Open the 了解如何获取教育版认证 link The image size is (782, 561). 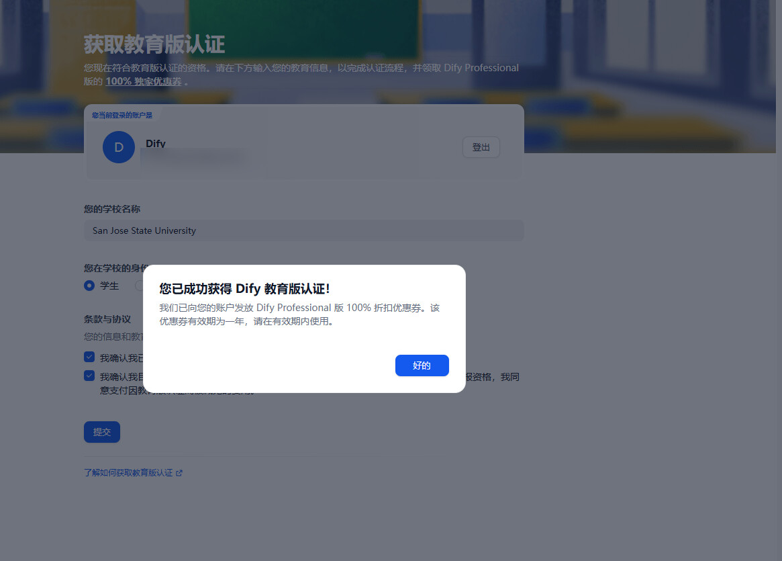click(x=128, y=473)
